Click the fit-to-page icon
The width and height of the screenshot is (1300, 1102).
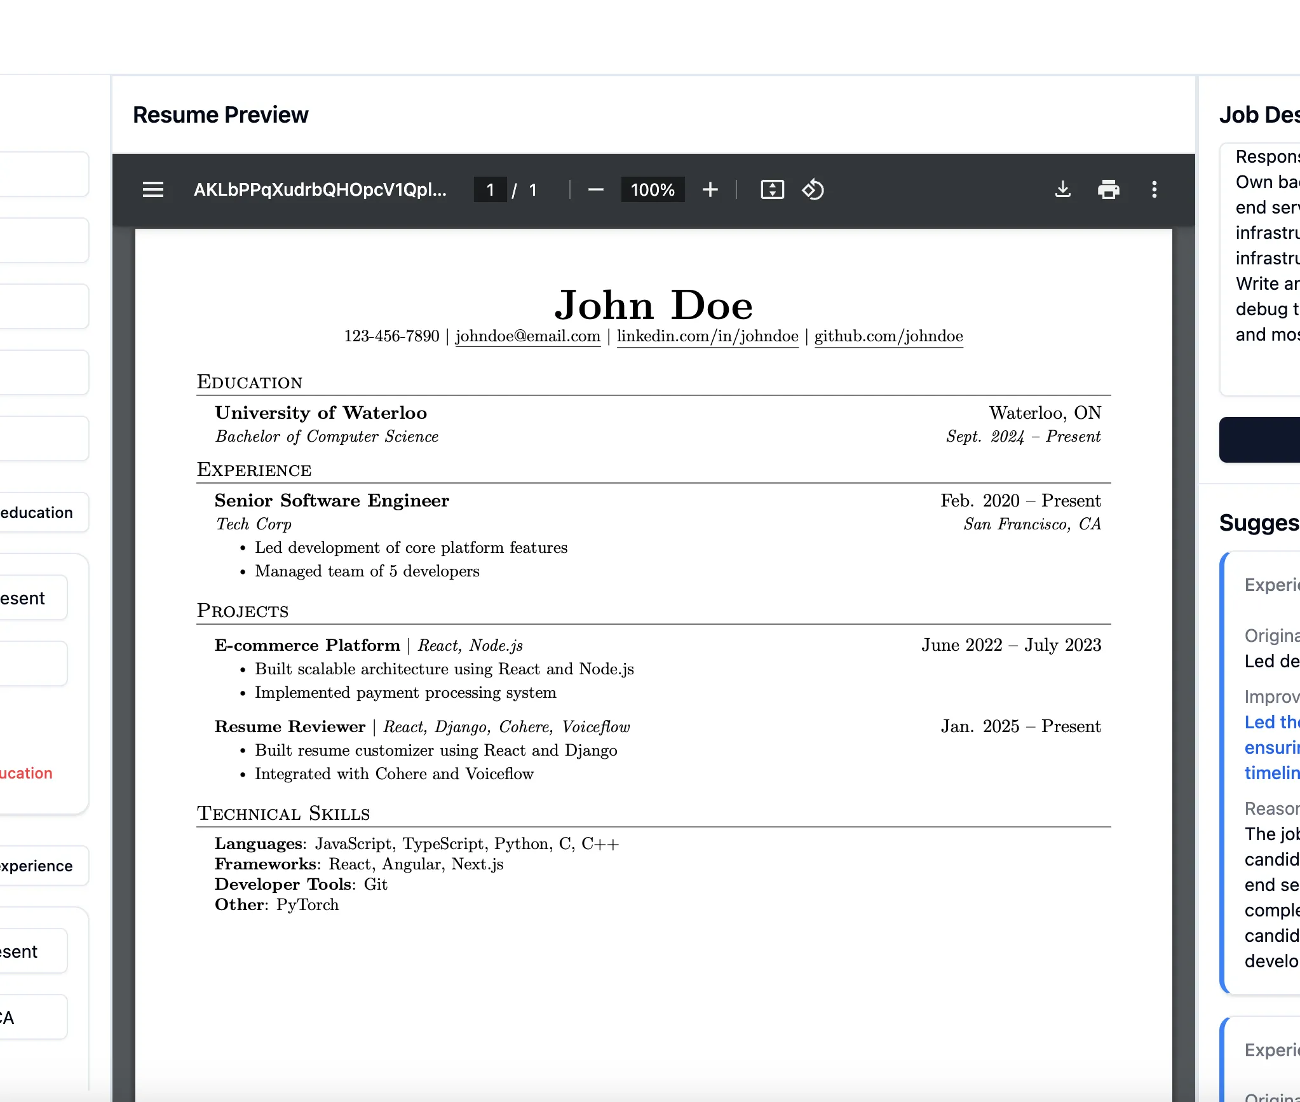(x=772, y=189)
